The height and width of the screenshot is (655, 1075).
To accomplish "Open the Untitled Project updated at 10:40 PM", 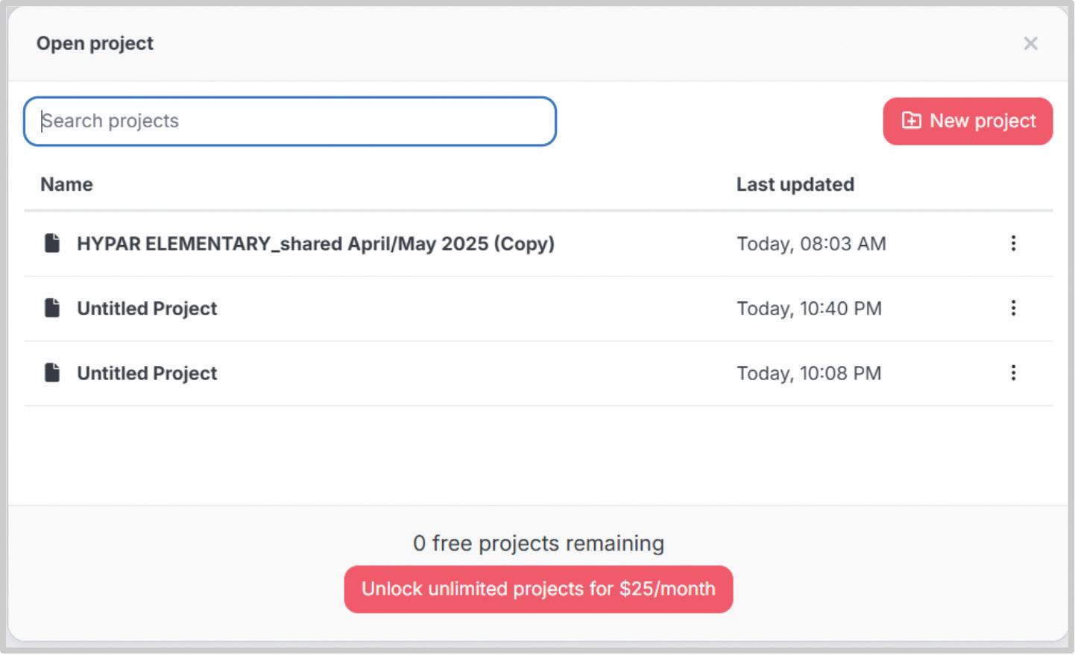I will tap(147, 308).
